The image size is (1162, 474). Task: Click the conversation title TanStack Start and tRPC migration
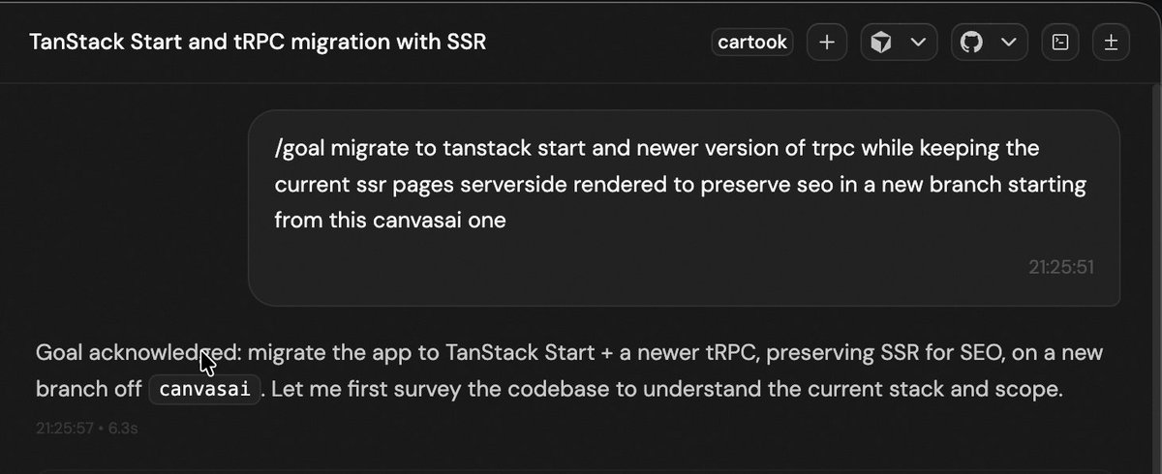click(258, 44)
